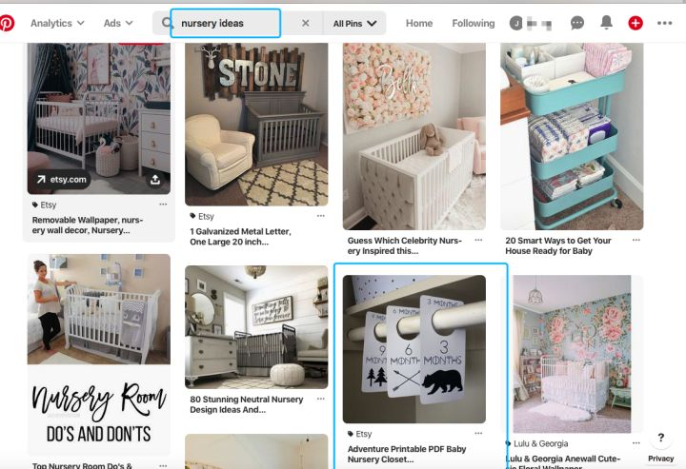The image size is (686, 469).
Task: Open options dots for Galvanized Metal Letter pin
Action: tap(321, 216)
